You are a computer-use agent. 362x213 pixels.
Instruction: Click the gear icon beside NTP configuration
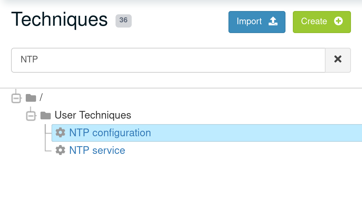click(x=60, y=133)
